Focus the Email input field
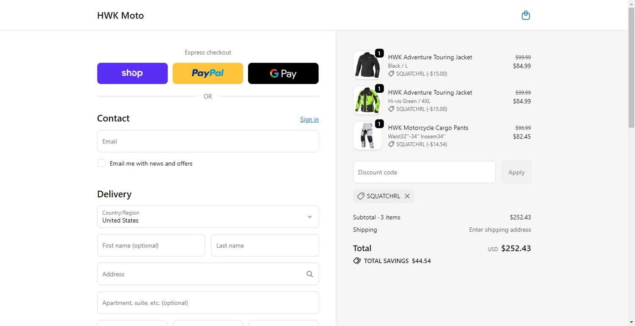 pyautogui.click(x=208, y=141)
